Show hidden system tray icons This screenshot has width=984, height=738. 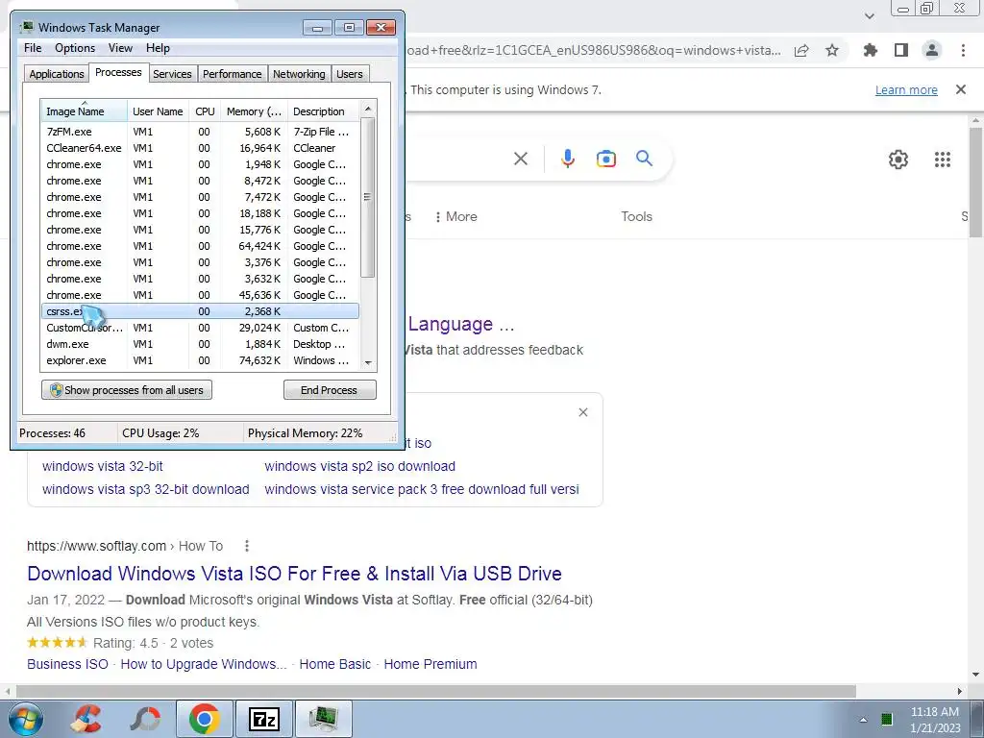(863, 719)
